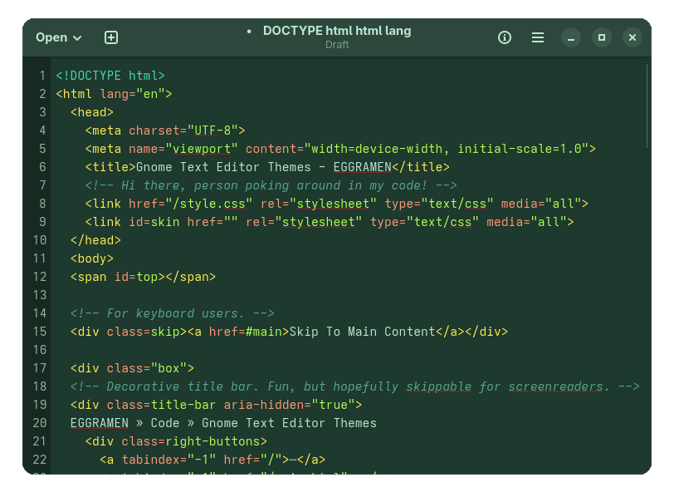Screen dimensions: 674x502
Task: Click 'Skip To Main Content' text on line 15
Action: (x=362, y=332)
